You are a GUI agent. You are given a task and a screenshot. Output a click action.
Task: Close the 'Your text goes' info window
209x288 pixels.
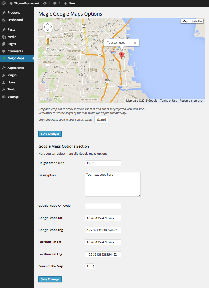pos(135,43)
